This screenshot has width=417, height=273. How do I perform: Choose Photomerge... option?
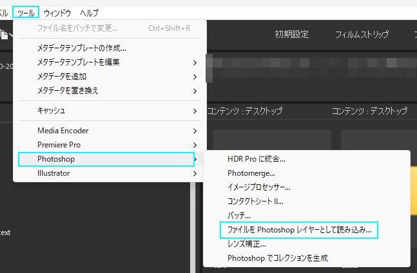click(307, 173)
